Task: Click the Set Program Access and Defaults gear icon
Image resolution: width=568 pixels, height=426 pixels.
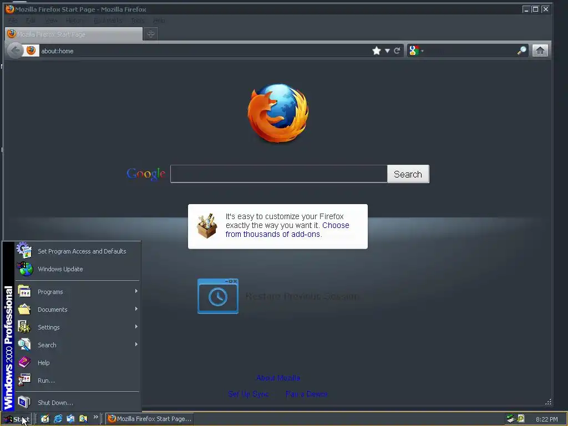Action: (x=24, y=250)
